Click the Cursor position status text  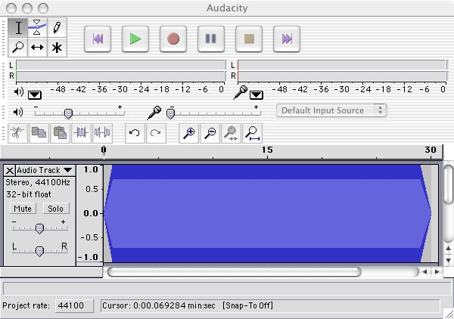(159, 305)
